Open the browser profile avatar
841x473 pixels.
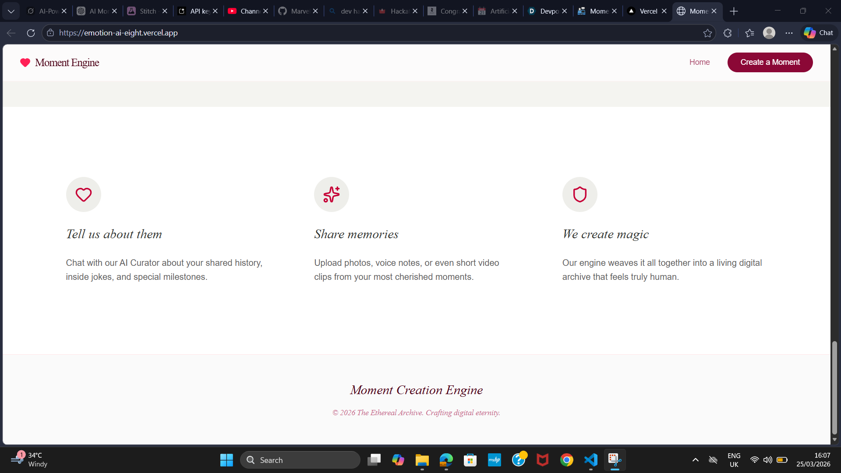(769, 33)
